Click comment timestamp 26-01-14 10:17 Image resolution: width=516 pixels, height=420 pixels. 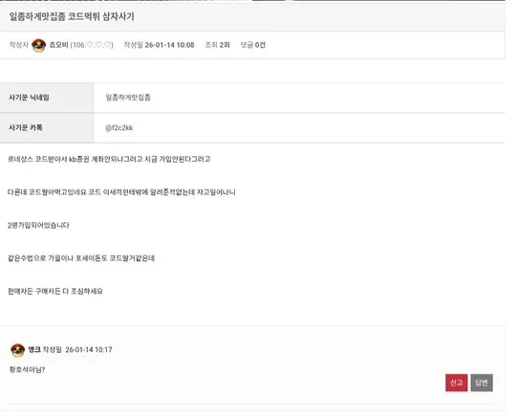click(89, 349)
